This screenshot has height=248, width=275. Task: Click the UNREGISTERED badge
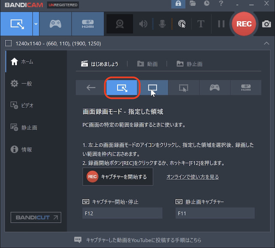pos(63,5)
